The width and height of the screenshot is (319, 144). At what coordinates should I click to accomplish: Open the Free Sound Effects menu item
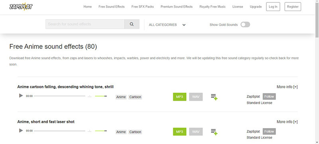click(112, 7)
